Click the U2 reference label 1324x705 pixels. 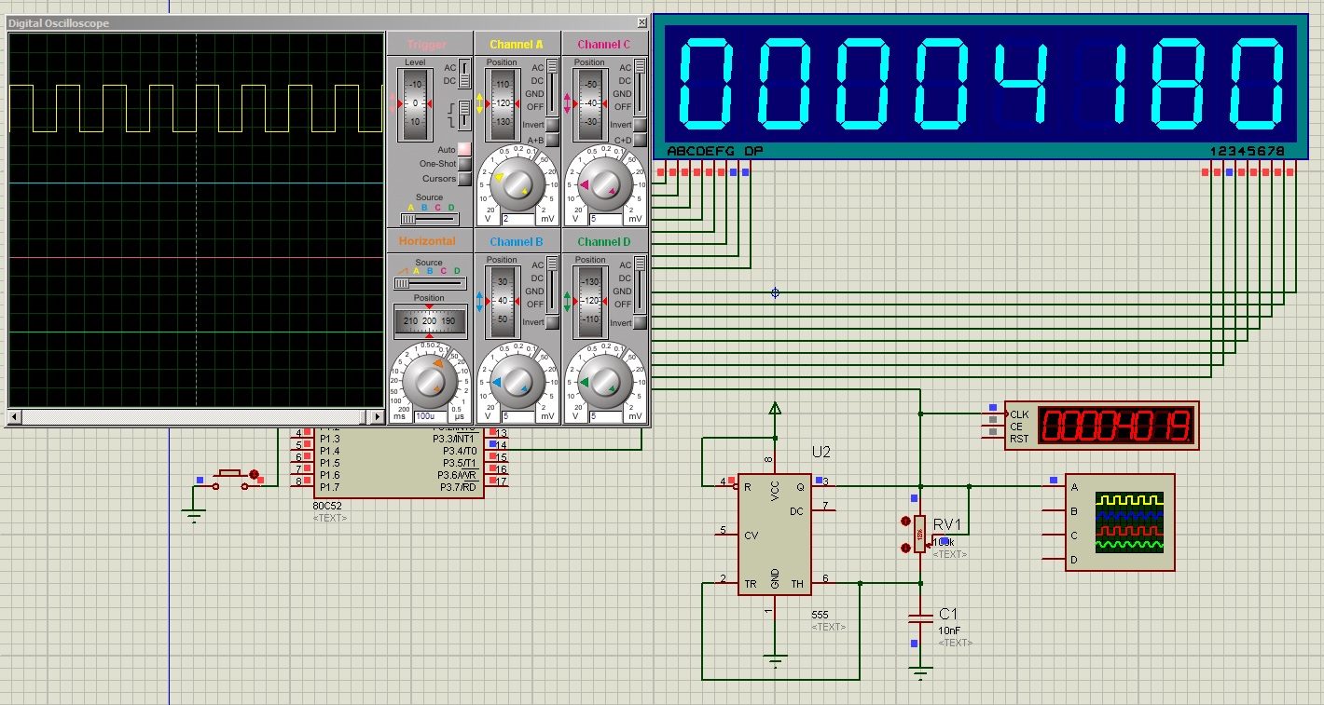coord(821,453)
